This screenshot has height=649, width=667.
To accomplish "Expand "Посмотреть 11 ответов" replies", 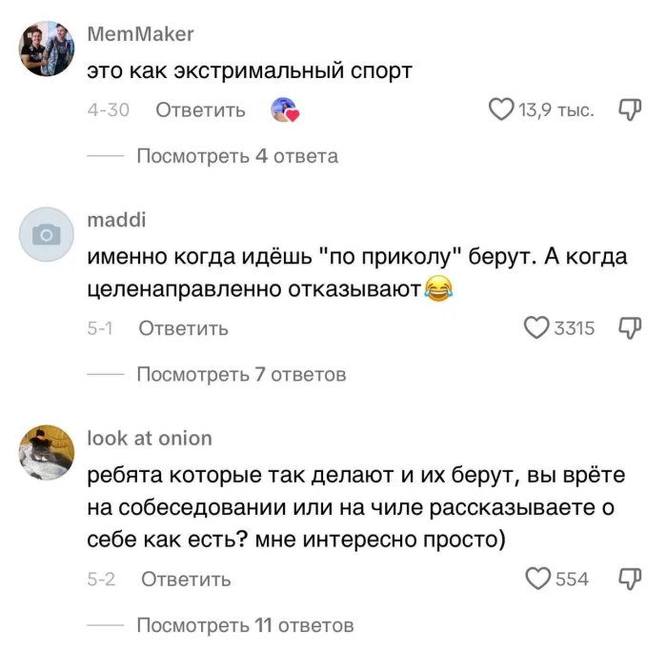I will (245, 625).
